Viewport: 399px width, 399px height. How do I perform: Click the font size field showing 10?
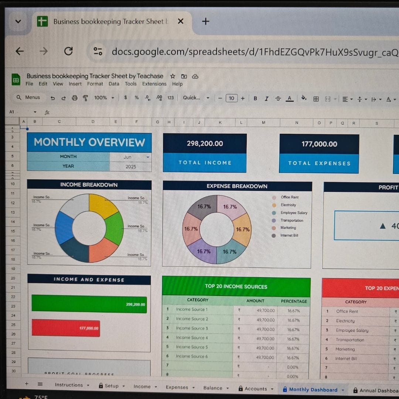(x=232, y=98)
